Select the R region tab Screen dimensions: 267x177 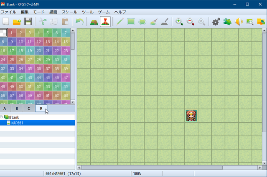tap(41, 109)
